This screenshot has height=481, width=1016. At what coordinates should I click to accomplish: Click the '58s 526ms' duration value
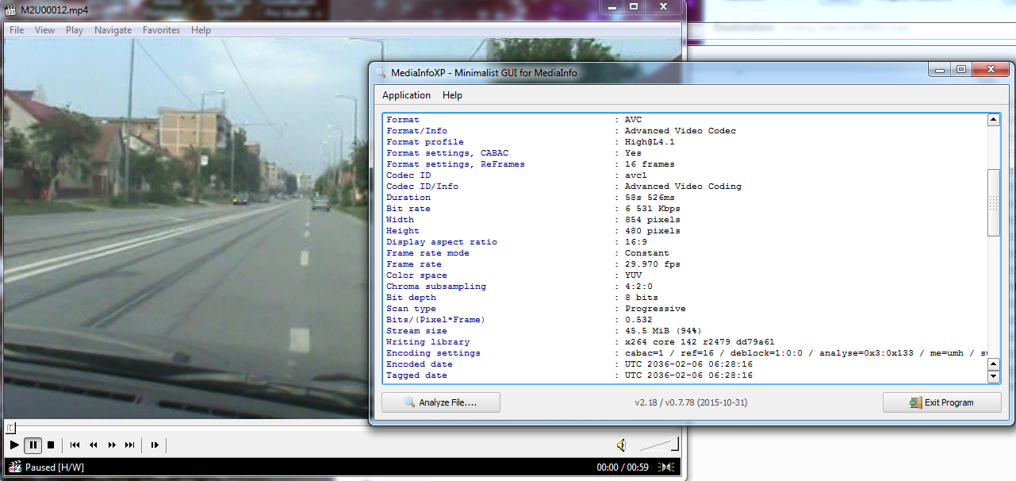650,198
